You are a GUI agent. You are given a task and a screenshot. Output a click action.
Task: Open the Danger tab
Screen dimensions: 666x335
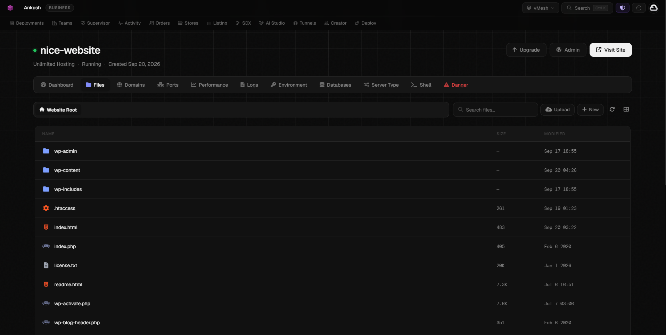pyautogui.click(x=456, y=85)
